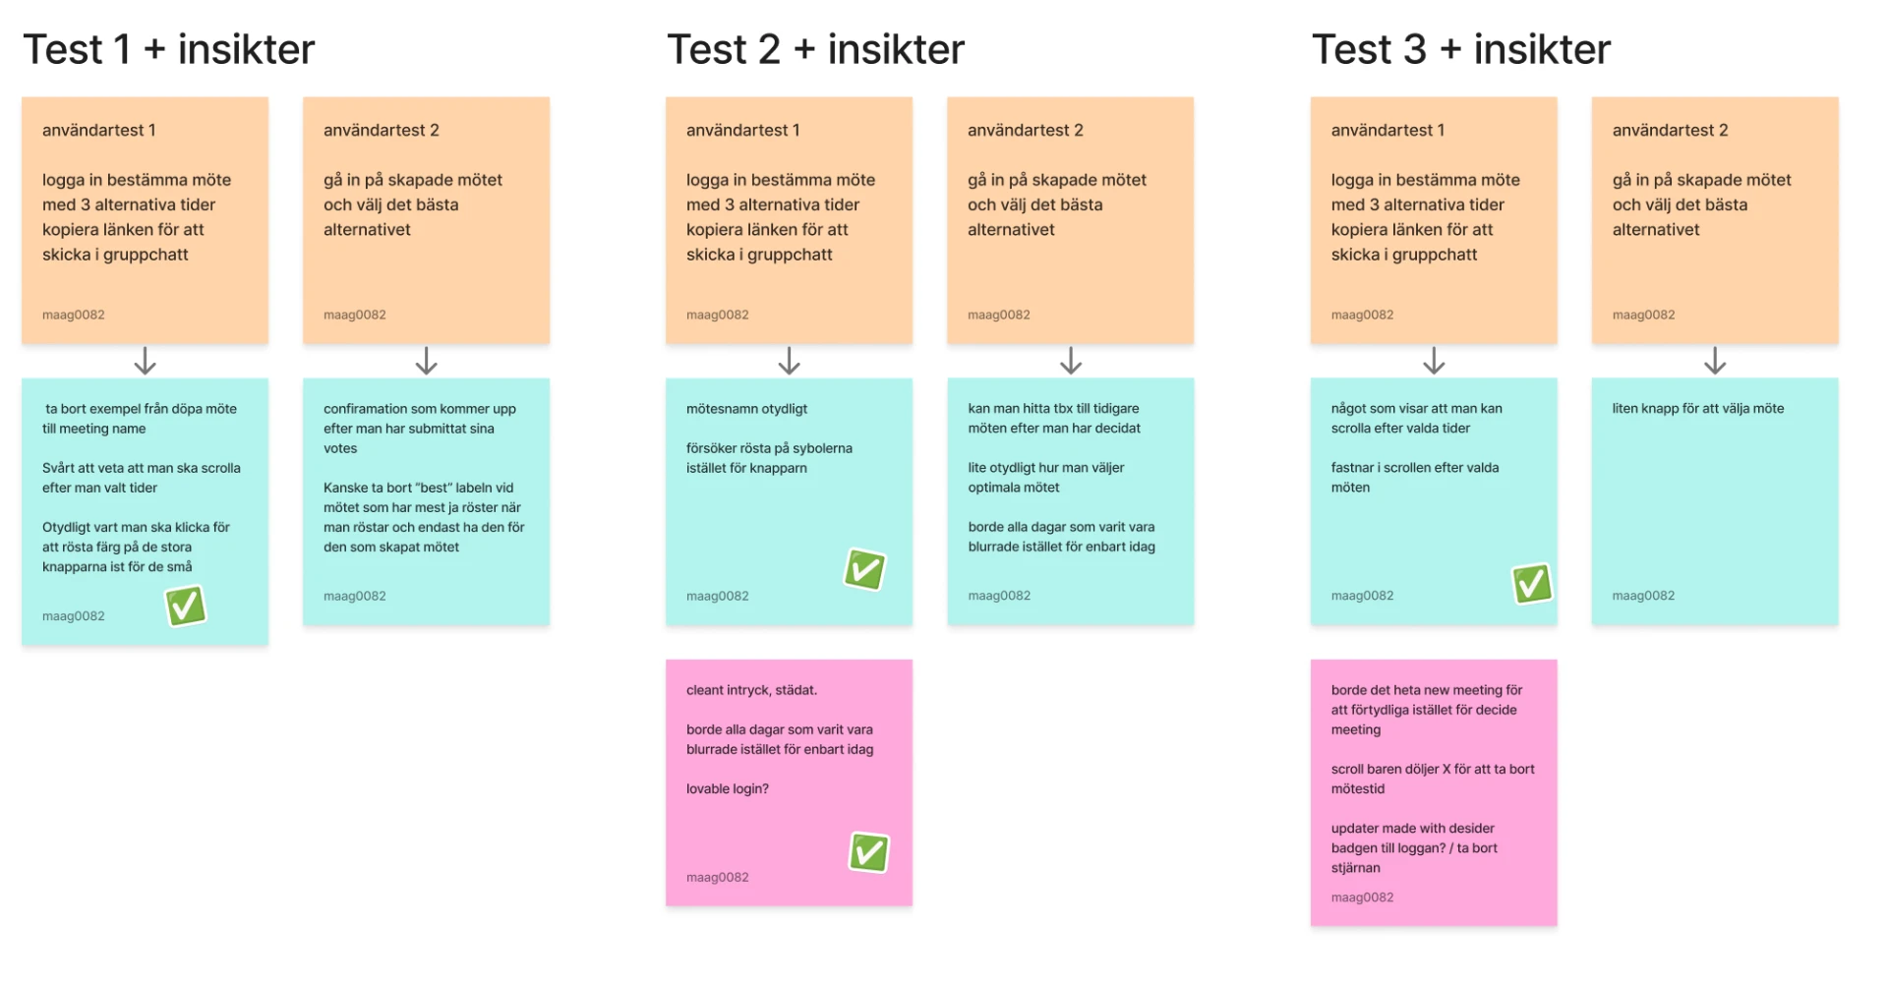Screen dimensions: 1888x983
Task: Select the checkmark on 'något som visar' note
Action: 1532,584
